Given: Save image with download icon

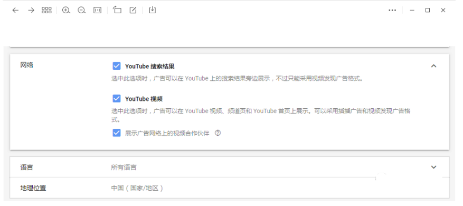Looking at the screenshot, I should coord(152,10).
